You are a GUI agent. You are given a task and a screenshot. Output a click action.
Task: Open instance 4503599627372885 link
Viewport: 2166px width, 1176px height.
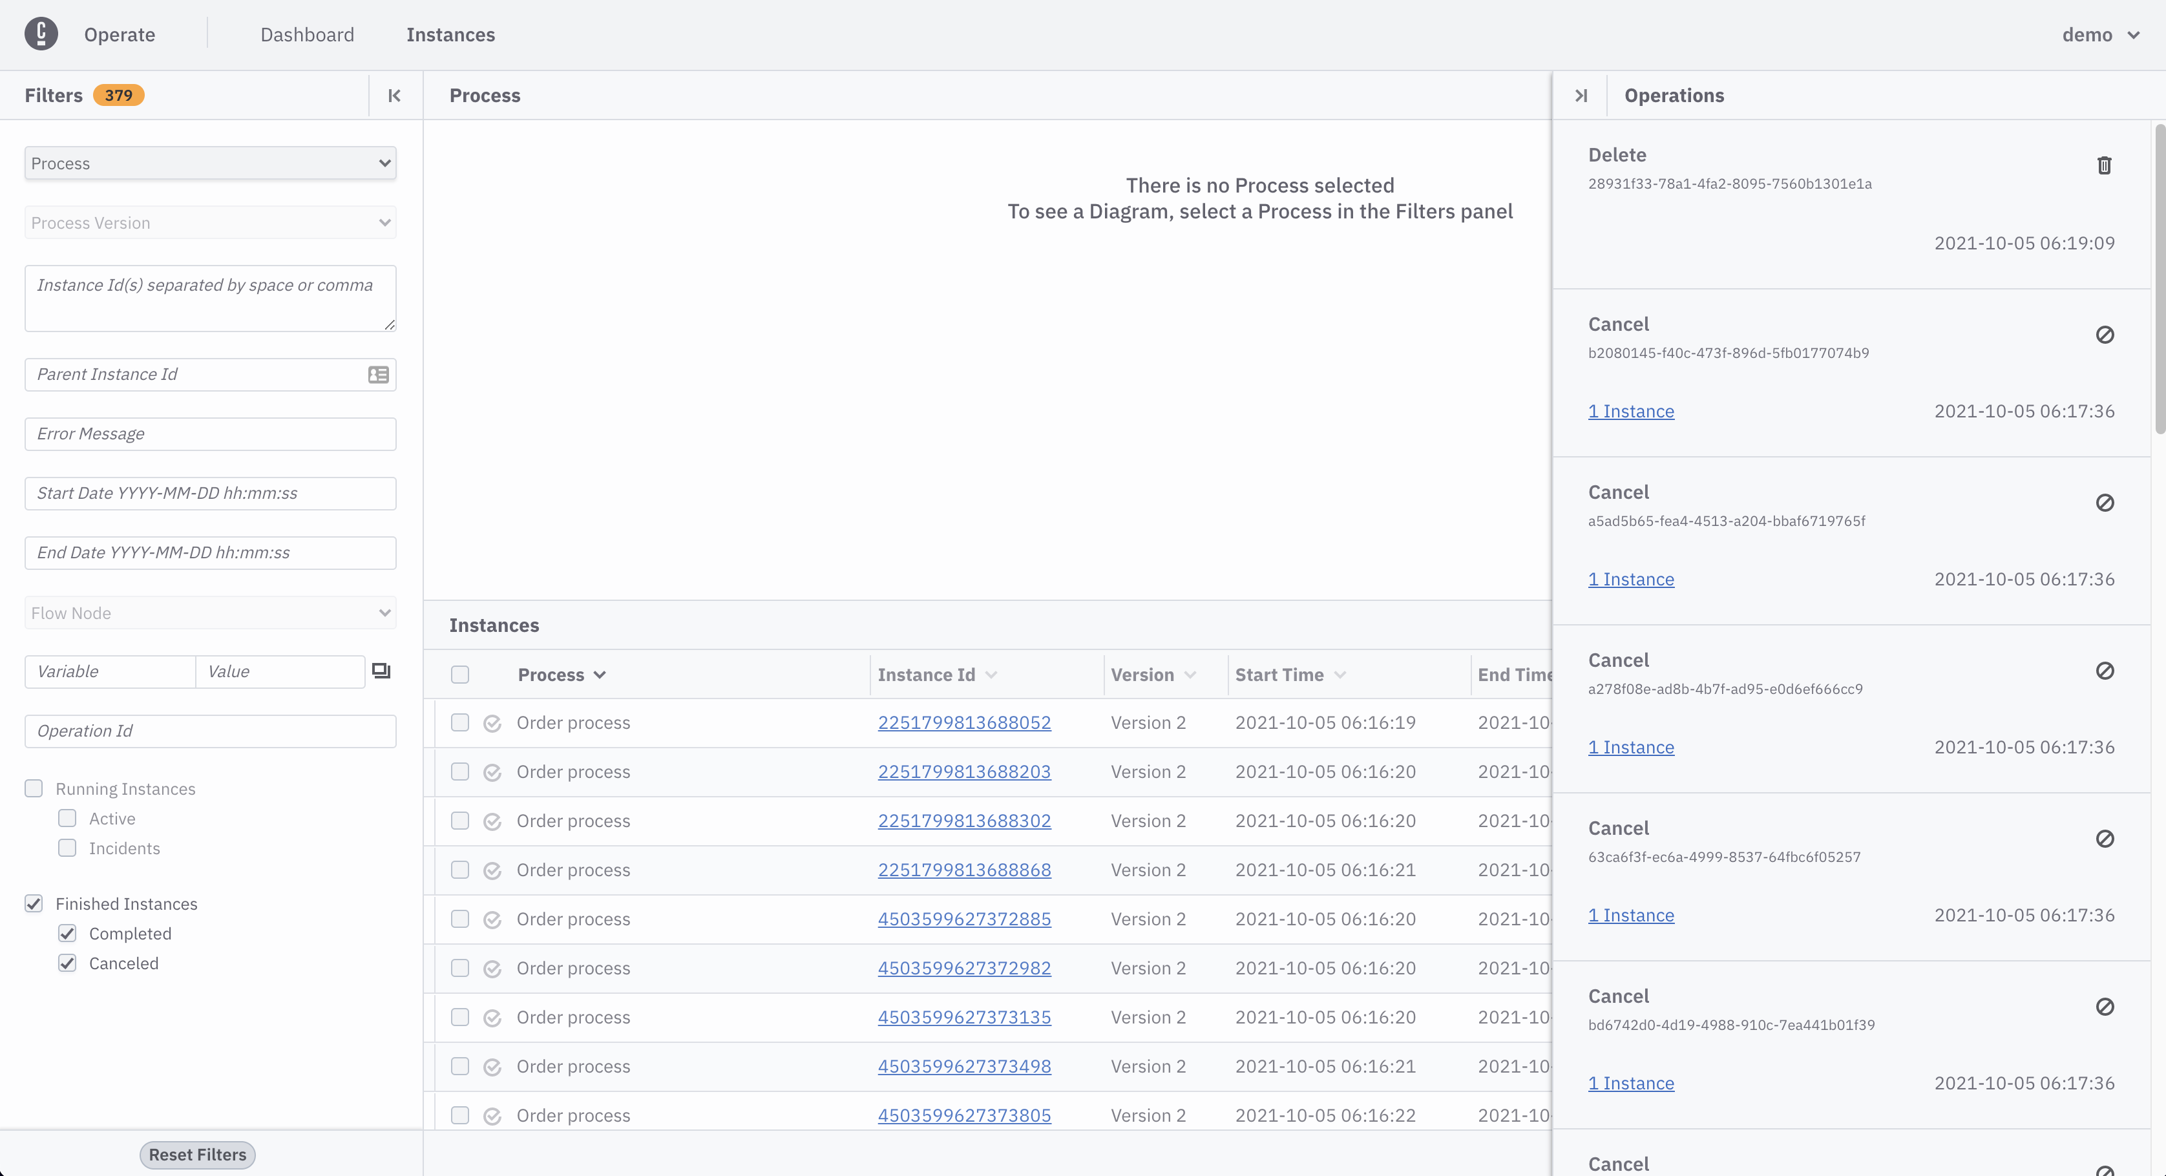[963, 919]
